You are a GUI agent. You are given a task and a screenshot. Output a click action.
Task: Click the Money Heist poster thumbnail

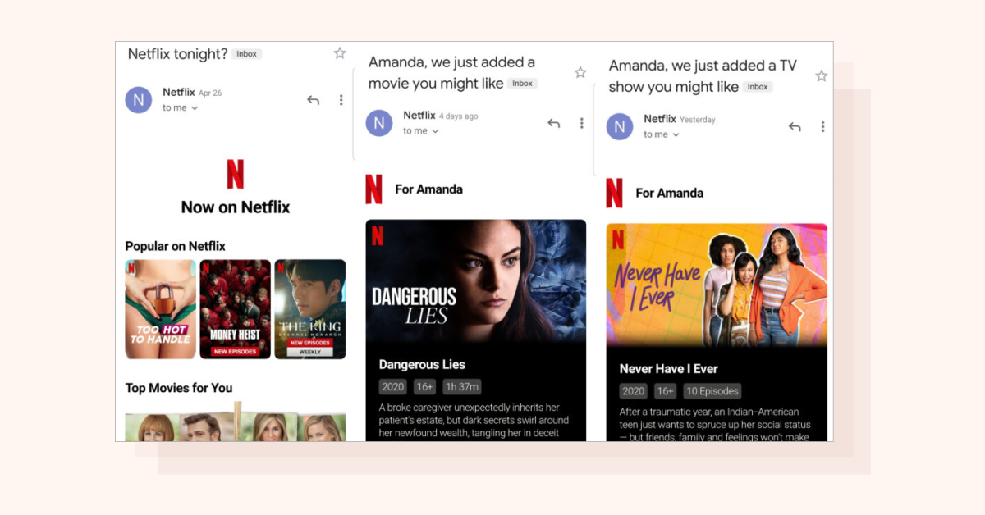pos(236,309)
